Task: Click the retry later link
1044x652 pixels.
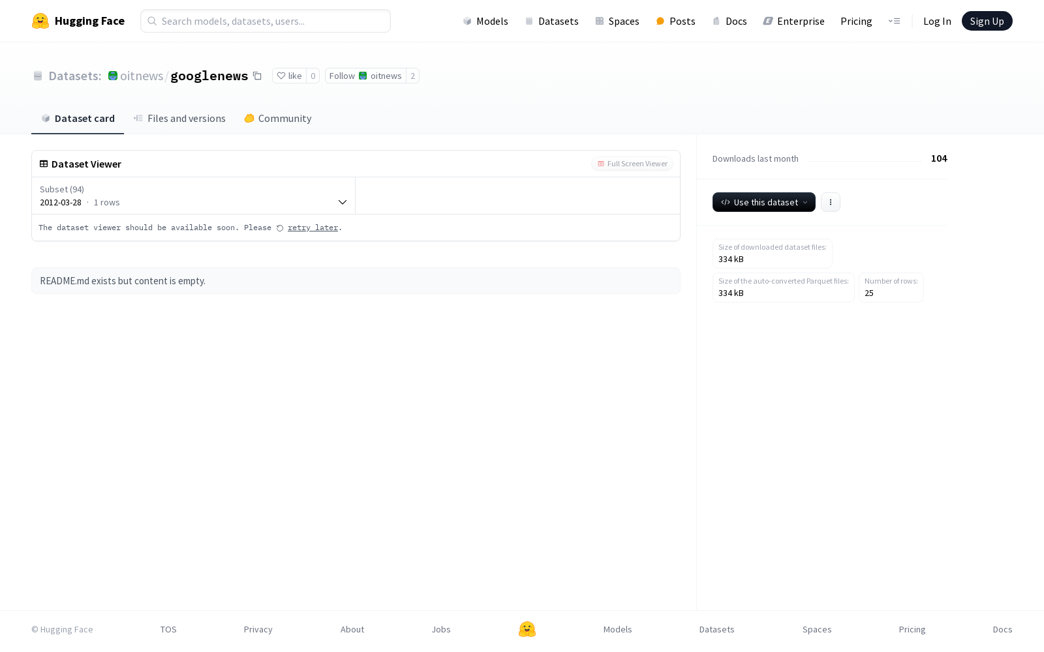Action: click(x=313, y=228)
